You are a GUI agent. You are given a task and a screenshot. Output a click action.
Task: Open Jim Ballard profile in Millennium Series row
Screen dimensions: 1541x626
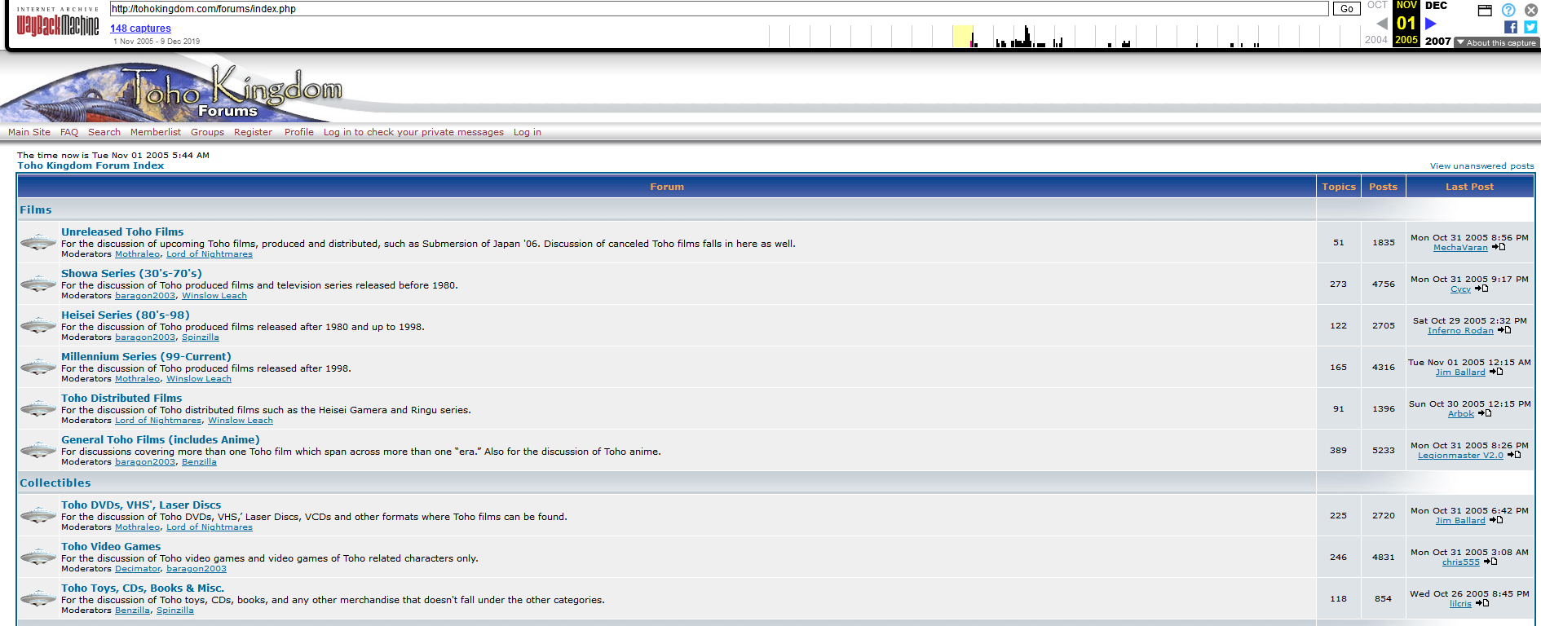coord(1460,373)
